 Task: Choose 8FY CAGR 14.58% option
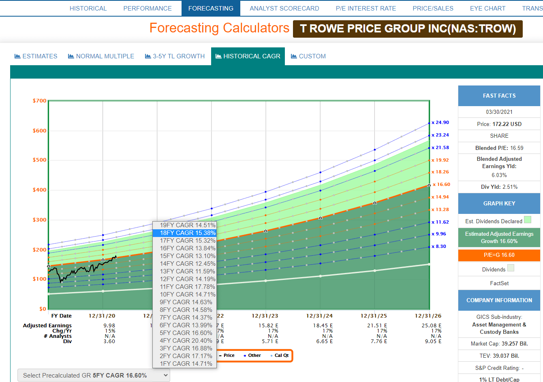(184, 310)
